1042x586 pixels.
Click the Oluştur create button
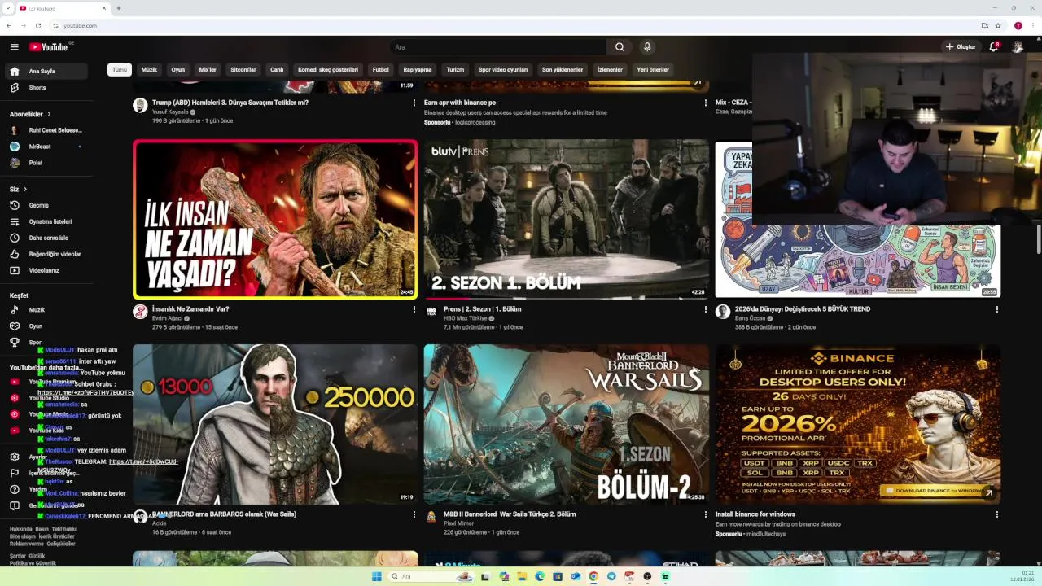tap(961, 47)
